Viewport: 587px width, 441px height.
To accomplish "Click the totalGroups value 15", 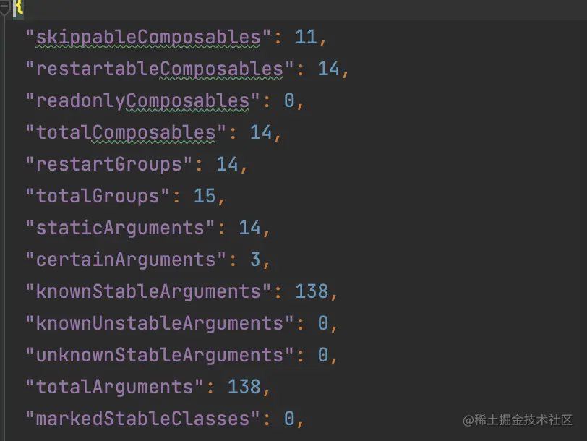I will [x=205, y=196].
